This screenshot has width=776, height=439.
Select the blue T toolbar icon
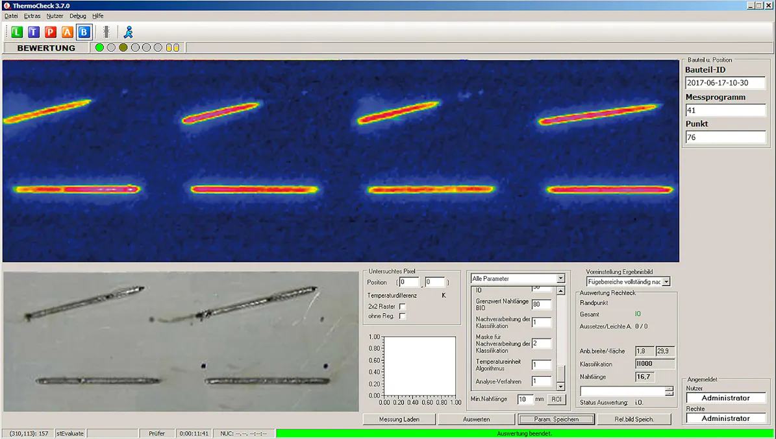(x=34, y=31)
